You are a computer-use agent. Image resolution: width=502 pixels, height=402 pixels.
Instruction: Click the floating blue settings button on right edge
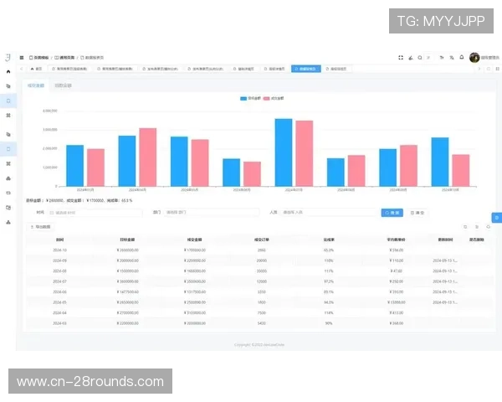(496, 216)
